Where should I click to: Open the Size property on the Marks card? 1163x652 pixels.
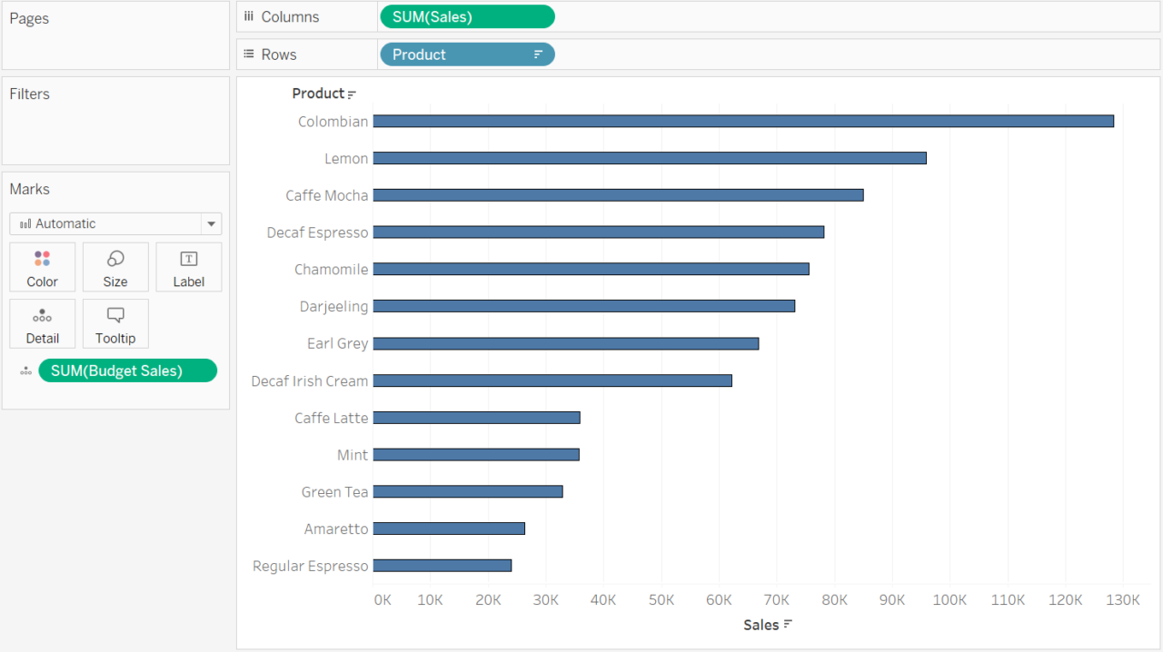click(x=115, y=266)
